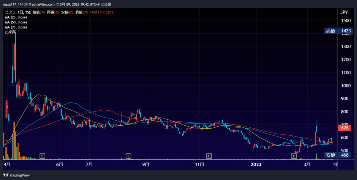The image size is (357, 180).
Task: Click the 9月 time axis label
Action: click(146, 165)
